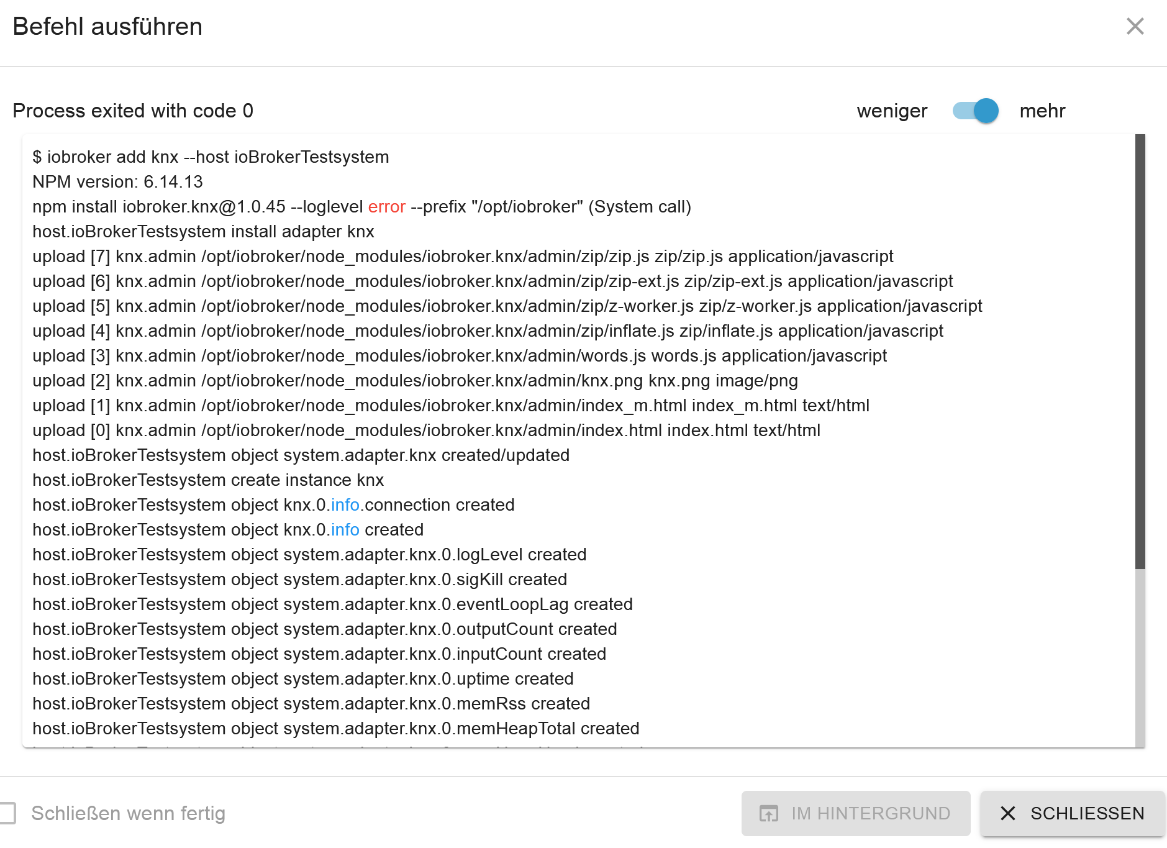Click the 'upload [7]' zip.js log line
The height and width of the screenshot is (848, 1167).
[x=463, y=257]
